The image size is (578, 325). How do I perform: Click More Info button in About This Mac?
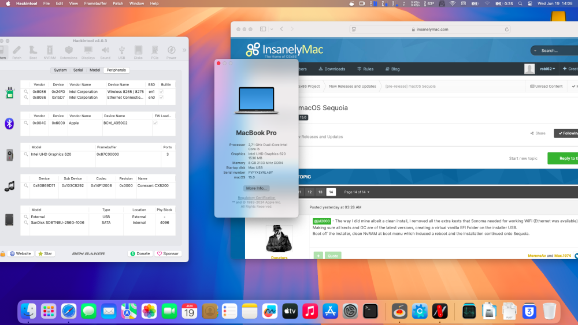coord(256,188)
